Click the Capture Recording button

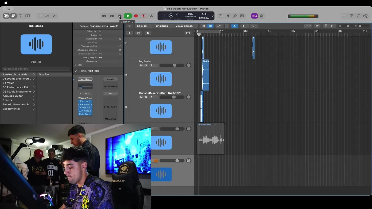click(x=143, y=16)
